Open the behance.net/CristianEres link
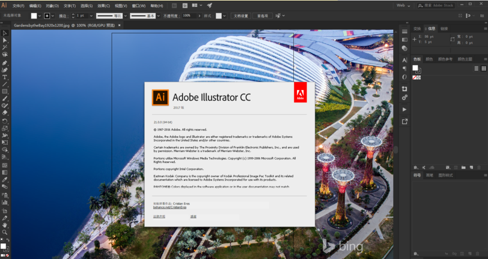Image resolution: width=488 pixels, height=259 pixels. click(x=170, y=207)
